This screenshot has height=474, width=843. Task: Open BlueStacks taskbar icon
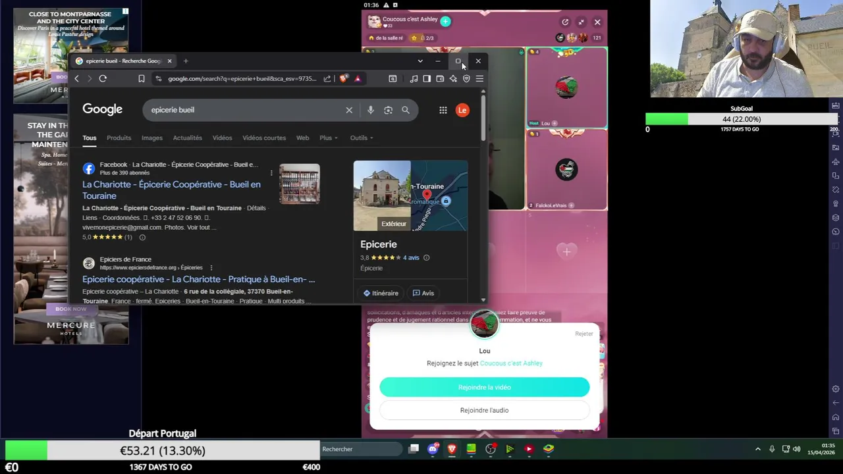(549, 449)
